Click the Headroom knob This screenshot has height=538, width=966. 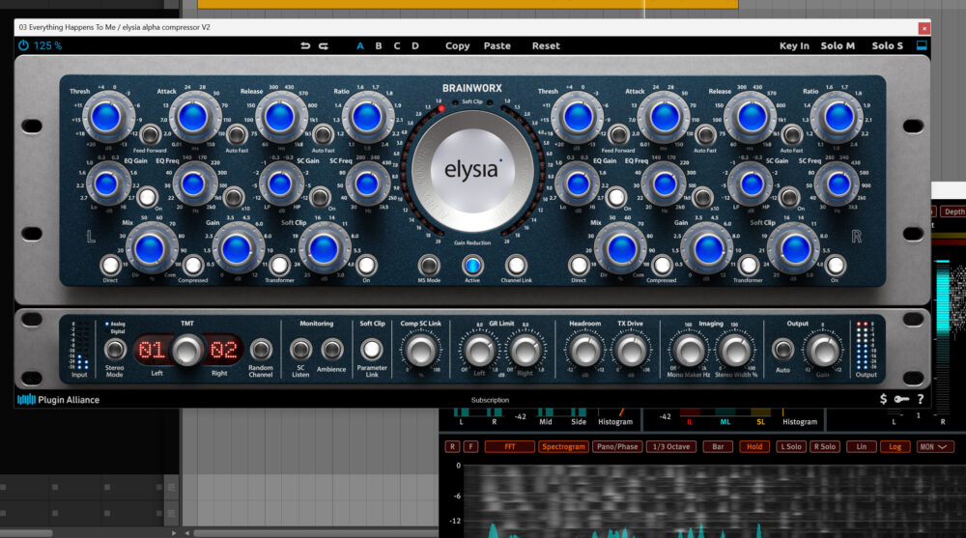coord(584,351)
